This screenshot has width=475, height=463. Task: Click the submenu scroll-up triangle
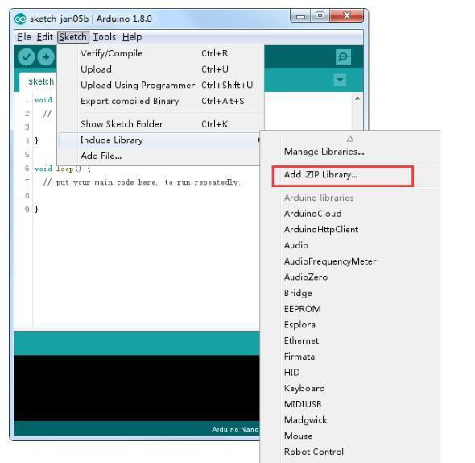(350, 139)
